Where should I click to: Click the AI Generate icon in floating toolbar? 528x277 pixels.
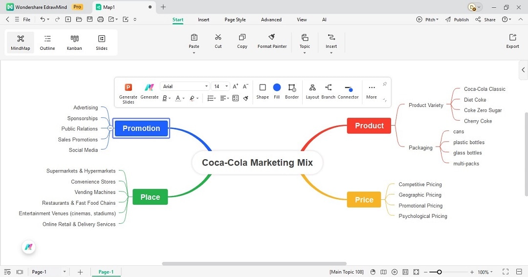(149, 87)
